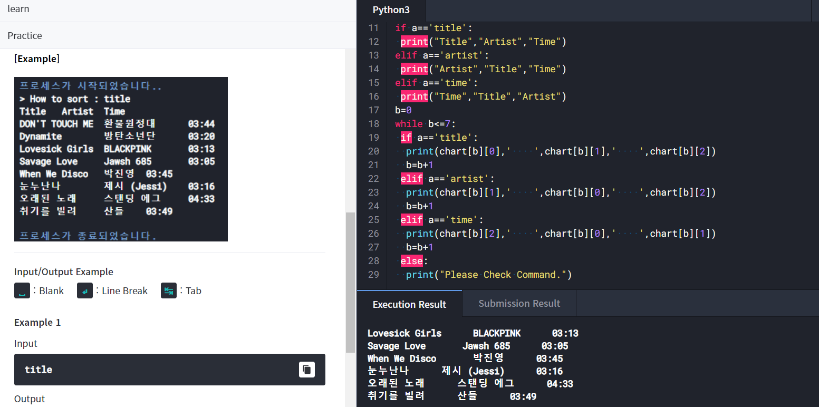The height and width of the screenshot is (407, 819).
Task: Click the When We Disco result row
Action: click(x=465, y=358)
